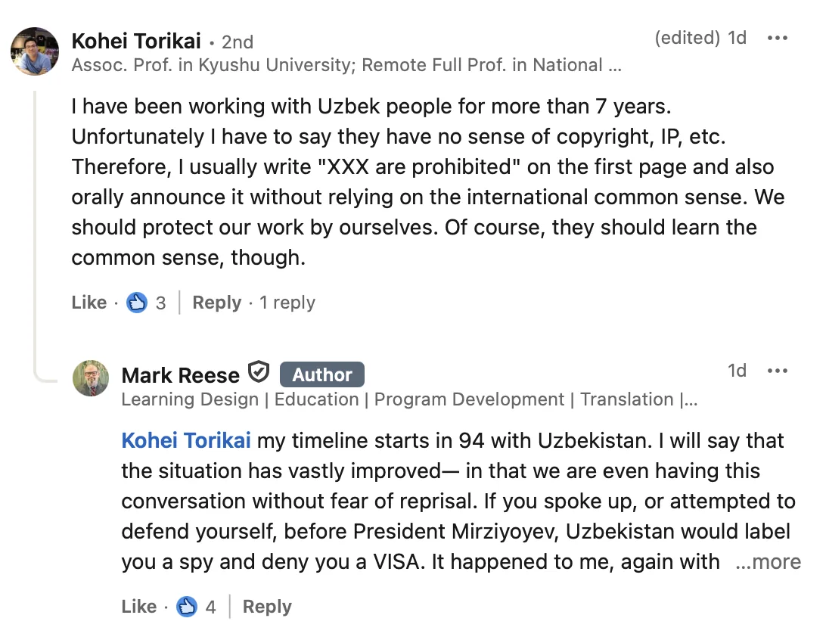Expand Mark Reese's reply with "…more"
826x643 pixels.
point(767,562)
